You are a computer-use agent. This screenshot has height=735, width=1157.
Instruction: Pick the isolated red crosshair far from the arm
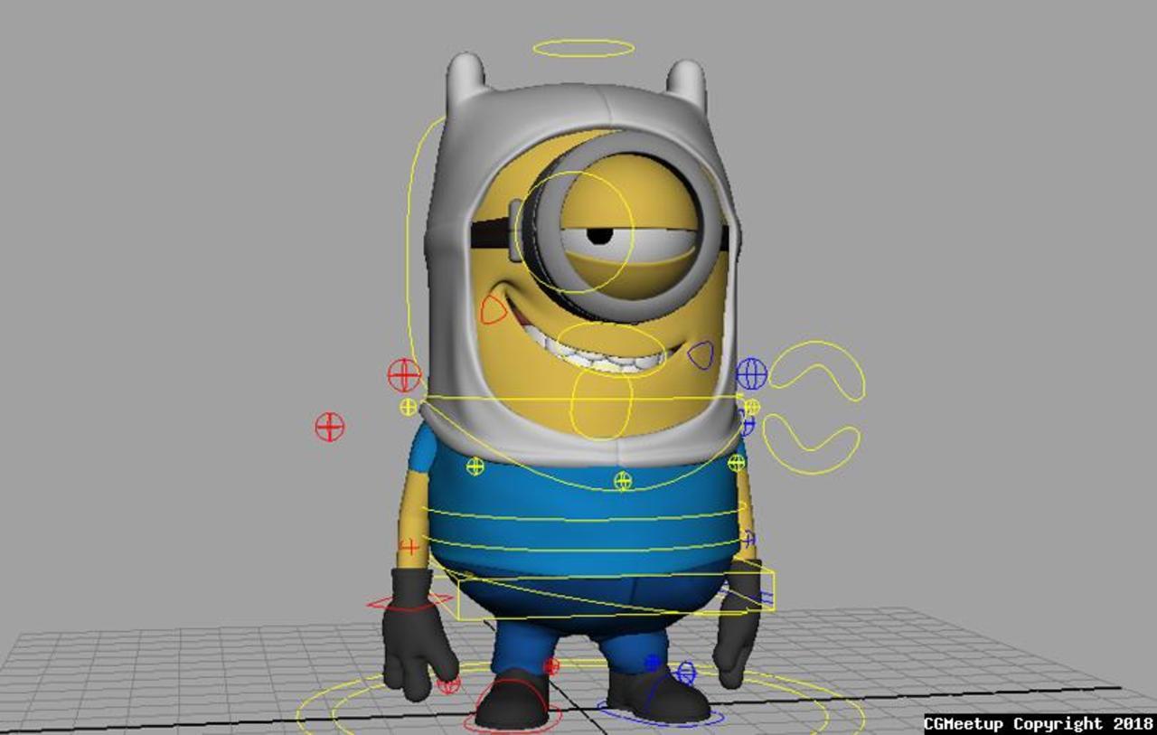point(330,426)
